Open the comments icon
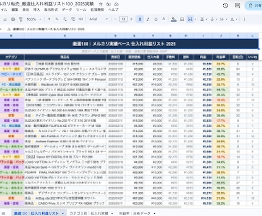 tap(238, 6)
